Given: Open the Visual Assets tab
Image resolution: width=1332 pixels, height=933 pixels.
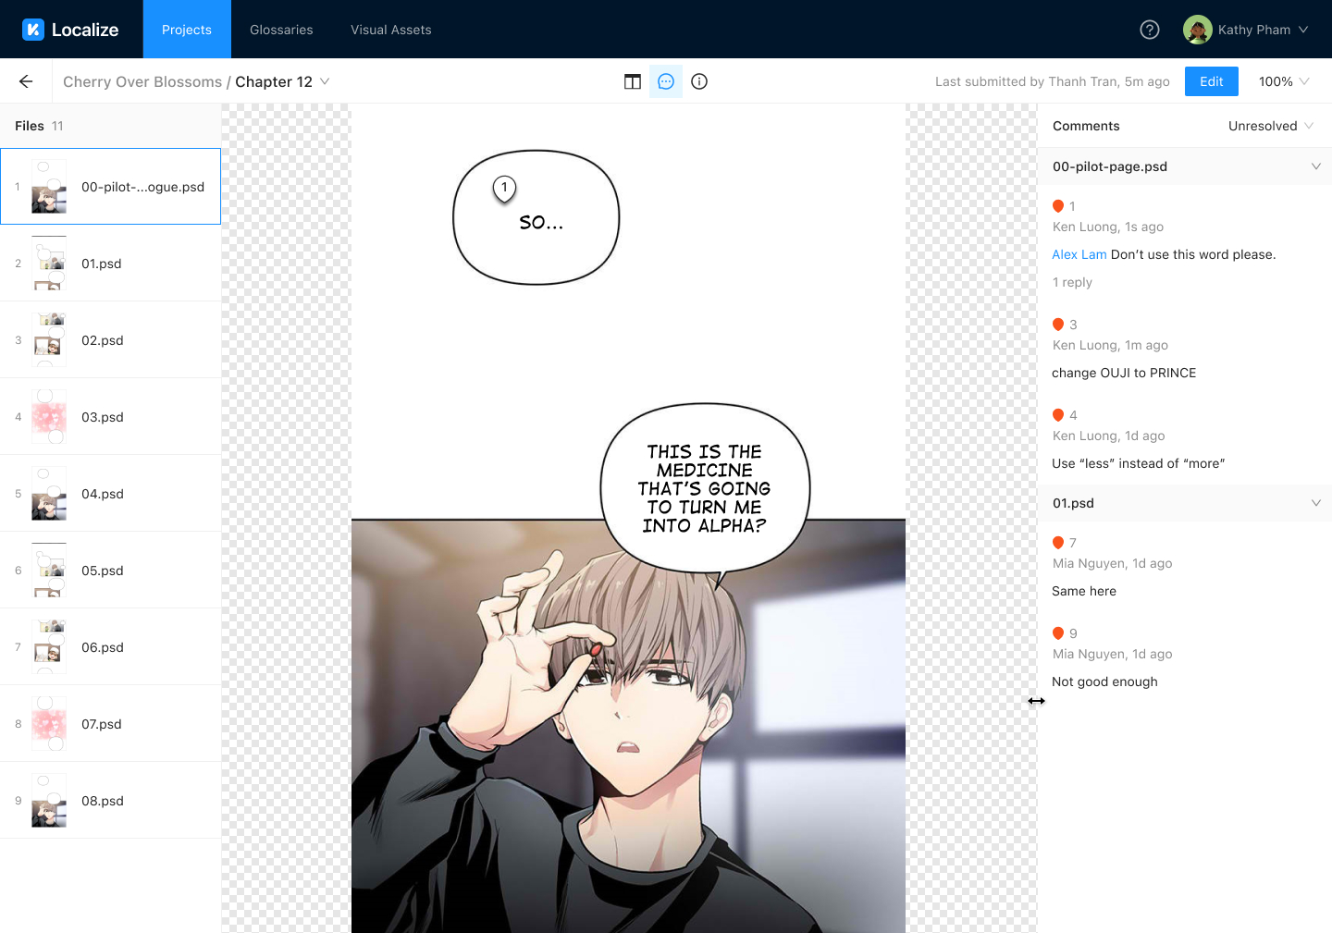Looking at the screenshot, I should 390,30.
